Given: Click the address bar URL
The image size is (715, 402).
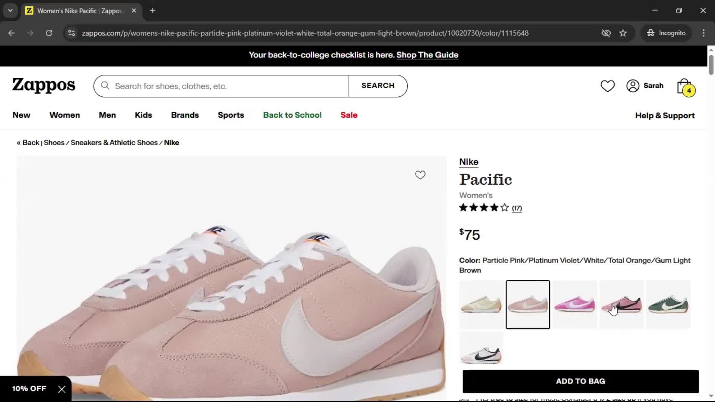Looking at the screenshot, I should [x=305, y=33].
